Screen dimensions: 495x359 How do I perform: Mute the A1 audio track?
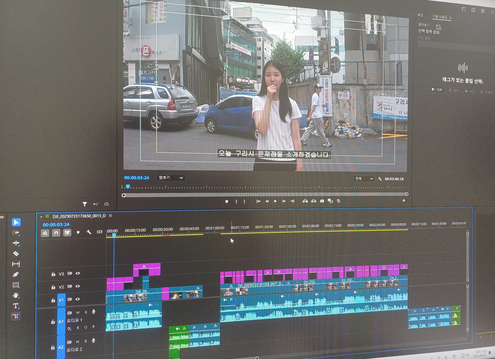point(78,312)
